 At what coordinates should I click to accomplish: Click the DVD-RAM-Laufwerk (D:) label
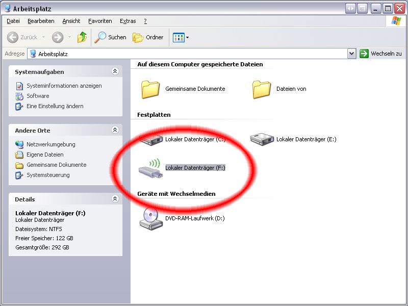click(x=195, y=218)
